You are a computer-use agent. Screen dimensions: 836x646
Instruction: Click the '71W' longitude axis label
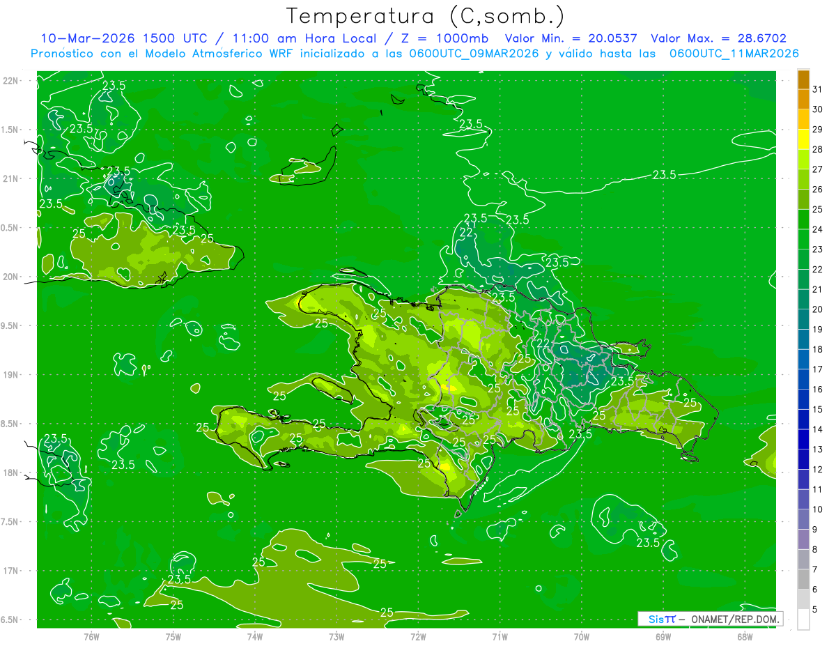pyautogui.click(x=500, y=637)
